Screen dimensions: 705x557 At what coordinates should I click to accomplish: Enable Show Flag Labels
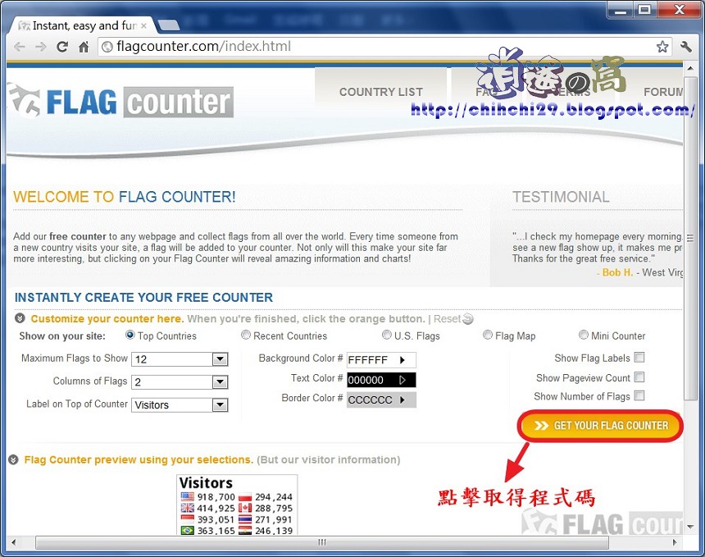pos(639,357)
